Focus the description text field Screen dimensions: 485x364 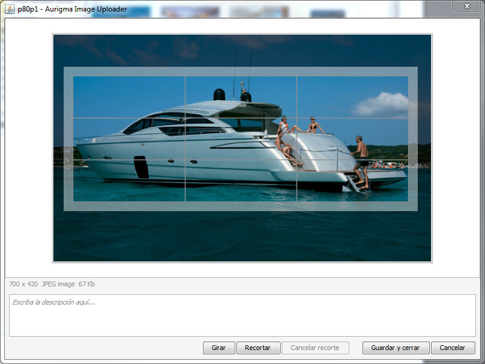[242, 315]
